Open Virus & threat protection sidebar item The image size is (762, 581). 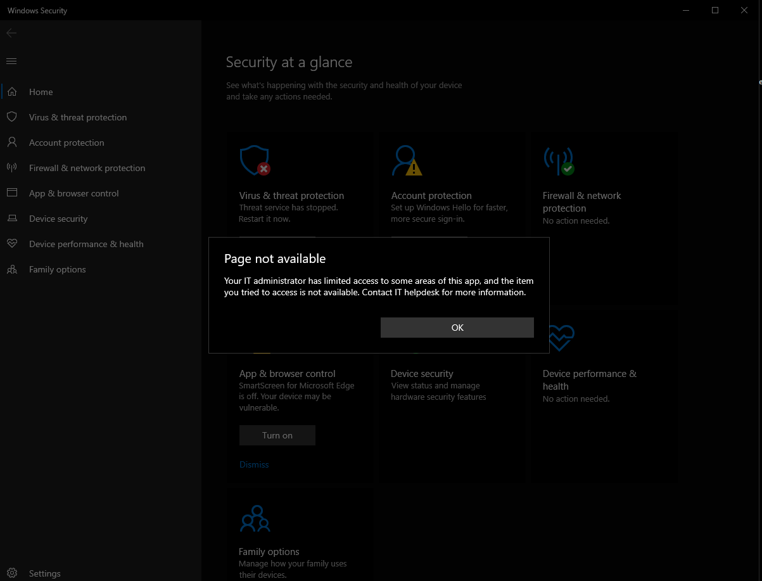[x=101, y=117]
